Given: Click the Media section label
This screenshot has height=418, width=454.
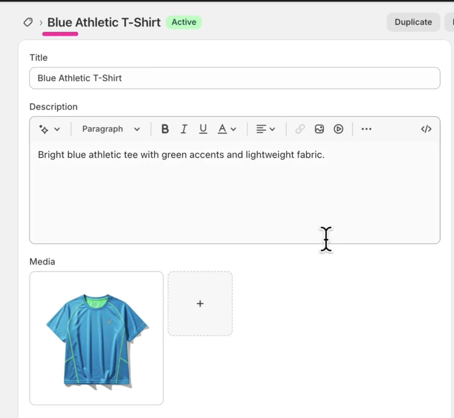Looking at the screenshot, I should (x=42, y=261).
